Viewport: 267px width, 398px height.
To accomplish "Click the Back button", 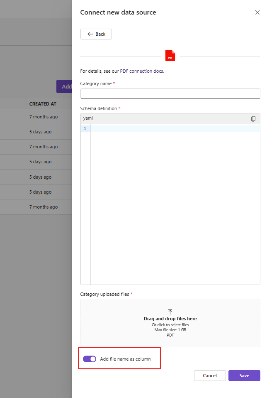I will pyautogui.click(x=96, y=34).
